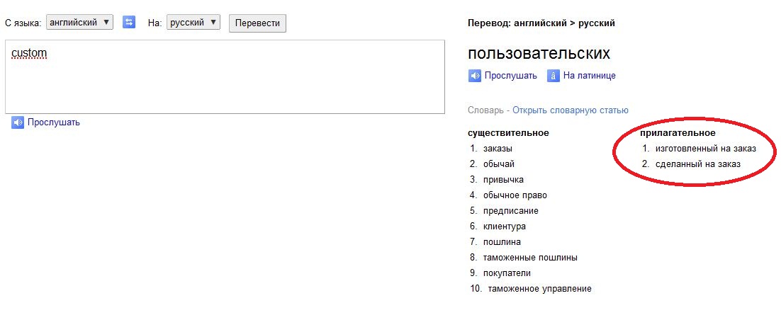The image size is (781, 315).
Task: Click 'Открыть словарную статью' link
Action: pyautogui.click(x=570, y=110)
